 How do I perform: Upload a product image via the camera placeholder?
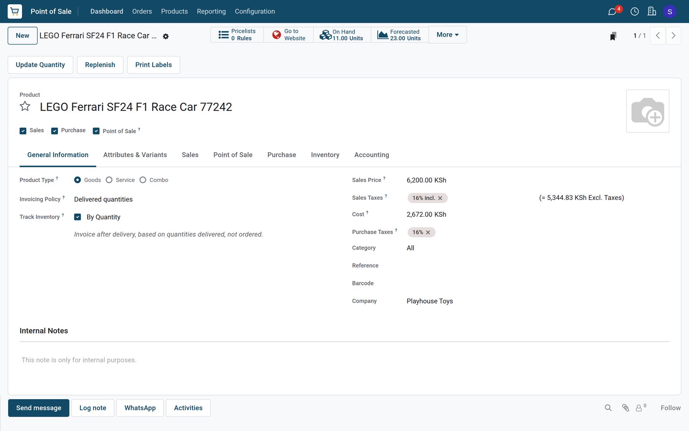point(648,111)
